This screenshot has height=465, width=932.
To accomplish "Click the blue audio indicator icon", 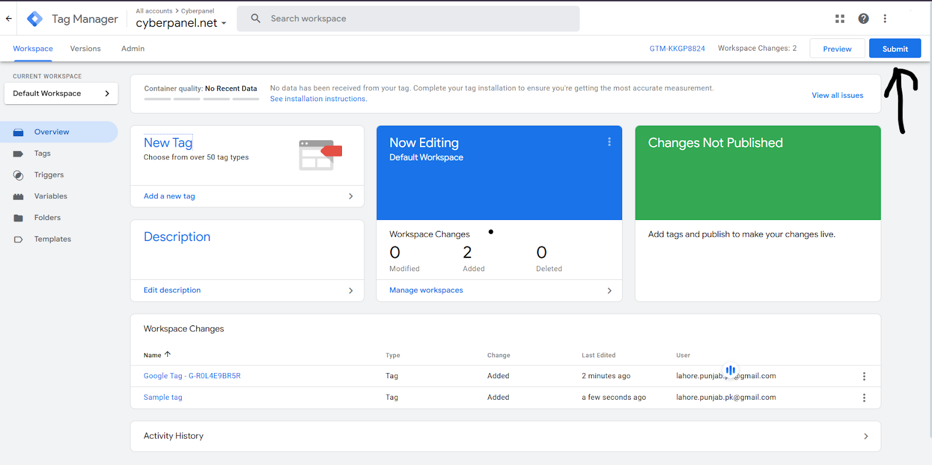I will click(x=730, y=370).
